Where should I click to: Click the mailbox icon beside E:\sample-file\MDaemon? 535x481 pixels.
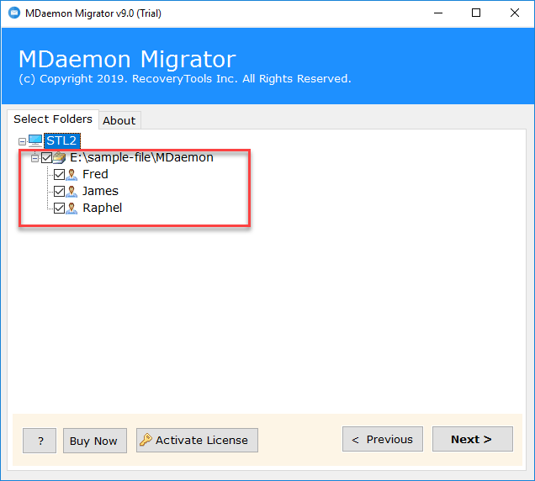click(60, 157)
